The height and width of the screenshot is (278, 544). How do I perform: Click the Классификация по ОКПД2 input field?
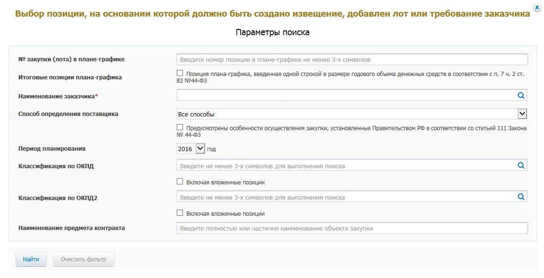coord(345,197)
